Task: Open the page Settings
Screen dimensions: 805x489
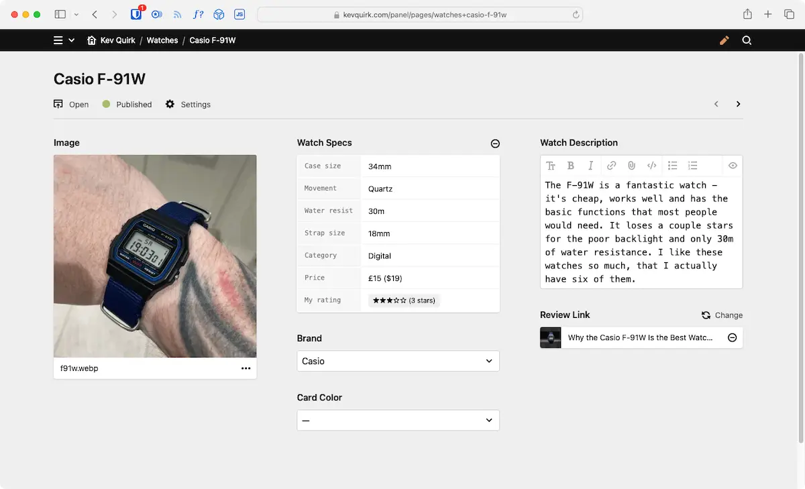Action: (188, 105)
